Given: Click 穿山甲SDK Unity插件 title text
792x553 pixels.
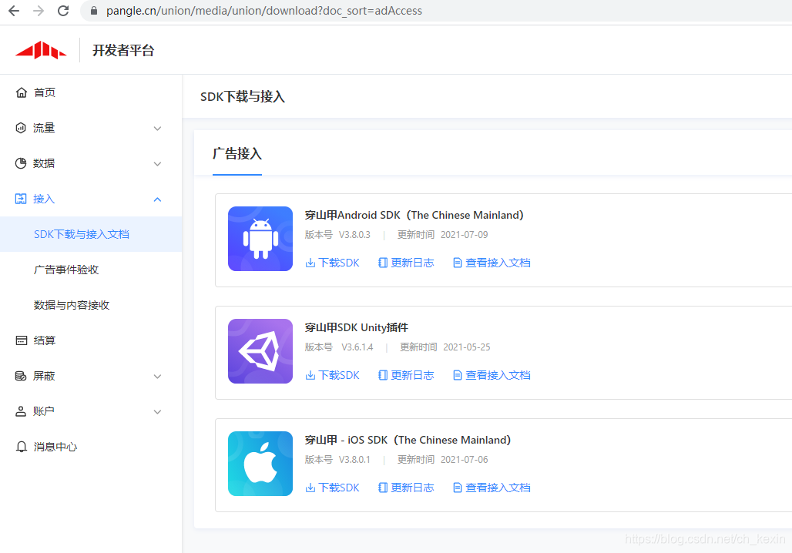Looking at the screenshot, I should (x=357, y=328).
